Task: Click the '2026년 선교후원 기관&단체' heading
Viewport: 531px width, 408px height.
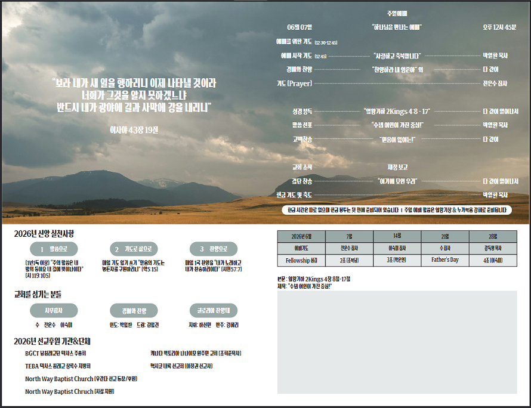Action: 52,341
